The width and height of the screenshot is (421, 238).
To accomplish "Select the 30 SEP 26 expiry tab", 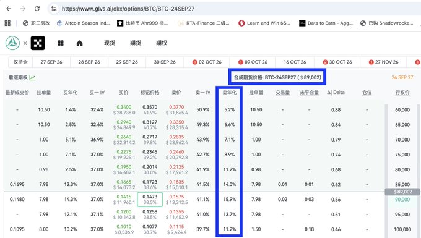I will pos(165,62).
